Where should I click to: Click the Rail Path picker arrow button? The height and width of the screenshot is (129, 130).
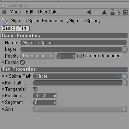click(x=125, y=83)
